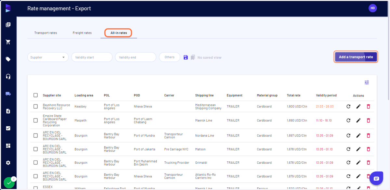Edit the Port of Jakarta Matson rate
Viewport: 390px width, 190px height.
point(358,149)
